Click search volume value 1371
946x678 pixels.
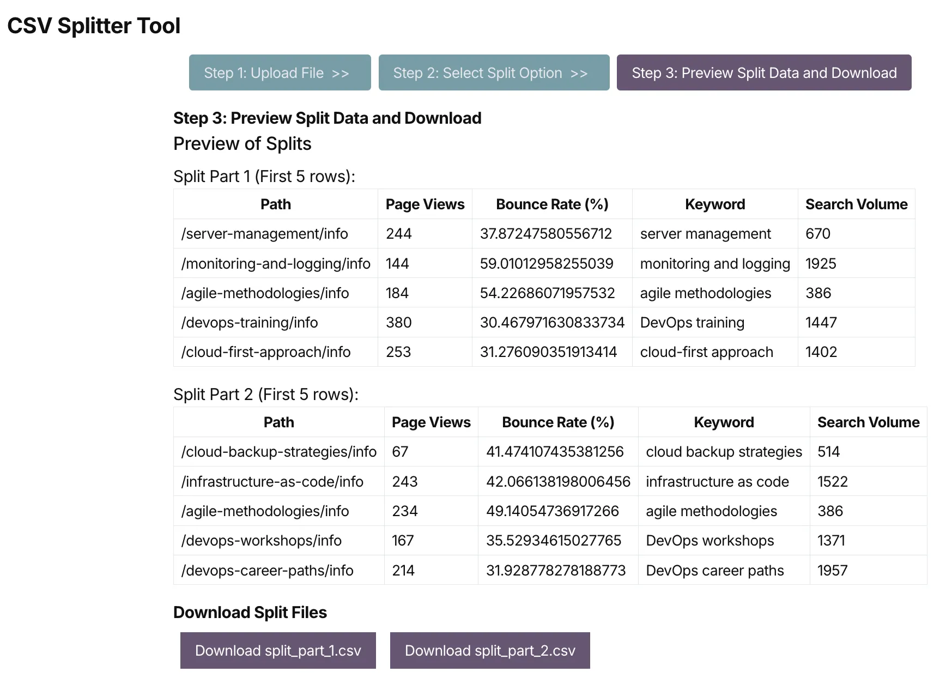click(868, 541)
